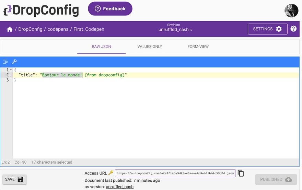The image size is (302, 190).
Task: Click the format JSON indent icon
Action: pyautogui.click(x=5, y=62)
